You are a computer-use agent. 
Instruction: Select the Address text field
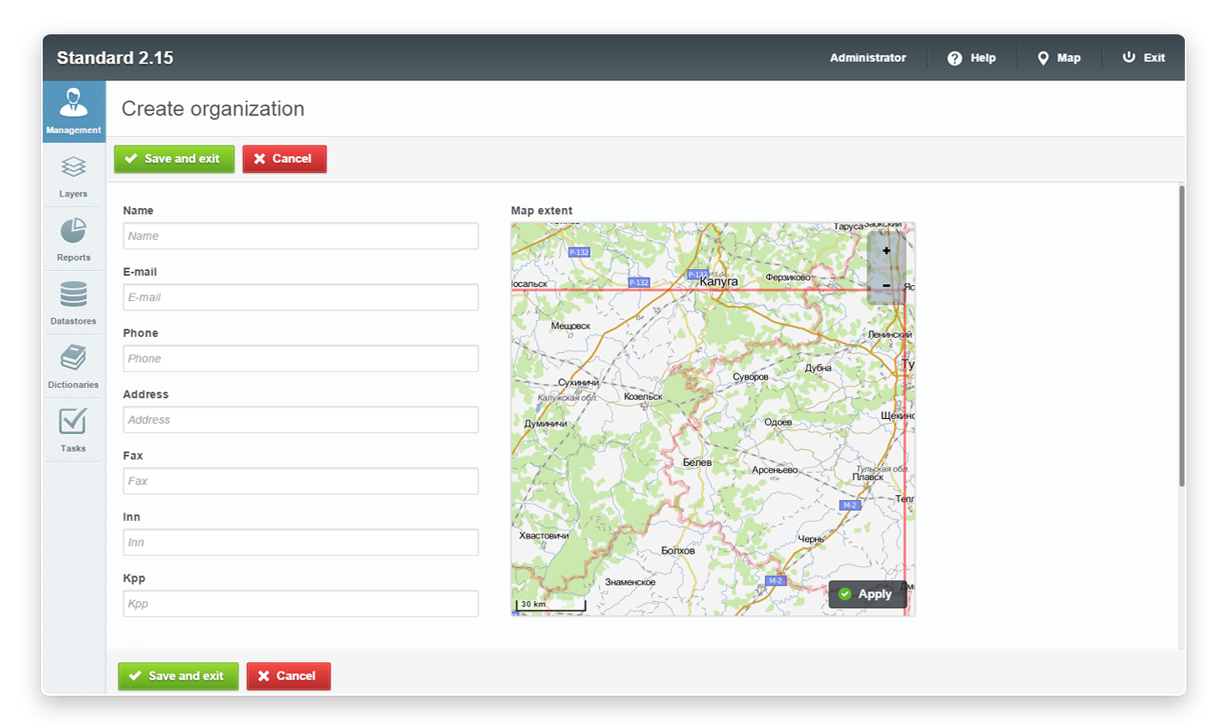pyautogui.click(x=300, y=421)
